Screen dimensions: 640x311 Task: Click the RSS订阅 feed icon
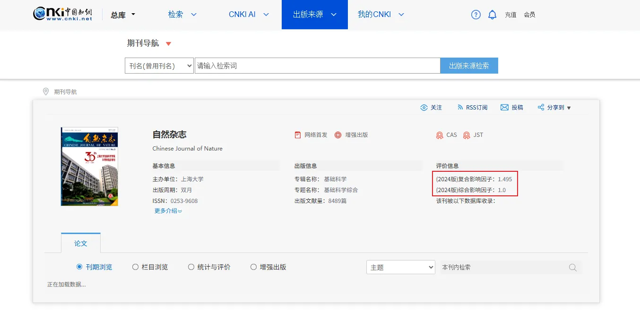click(460, 108)
